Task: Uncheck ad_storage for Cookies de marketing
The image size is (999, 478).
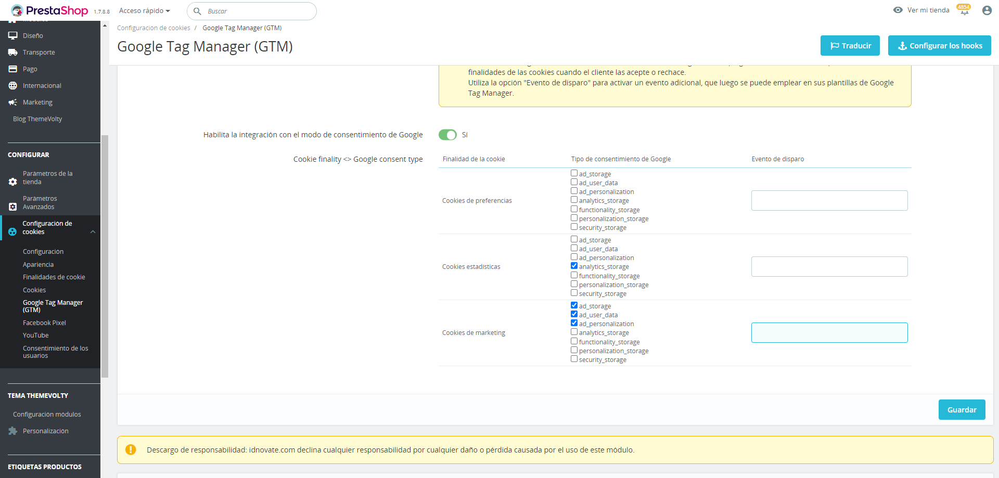Action: (574, 305)
